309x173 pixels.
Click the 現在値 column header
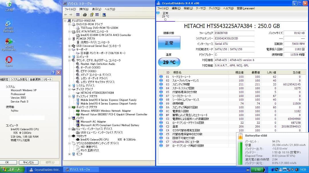[237, 72]
